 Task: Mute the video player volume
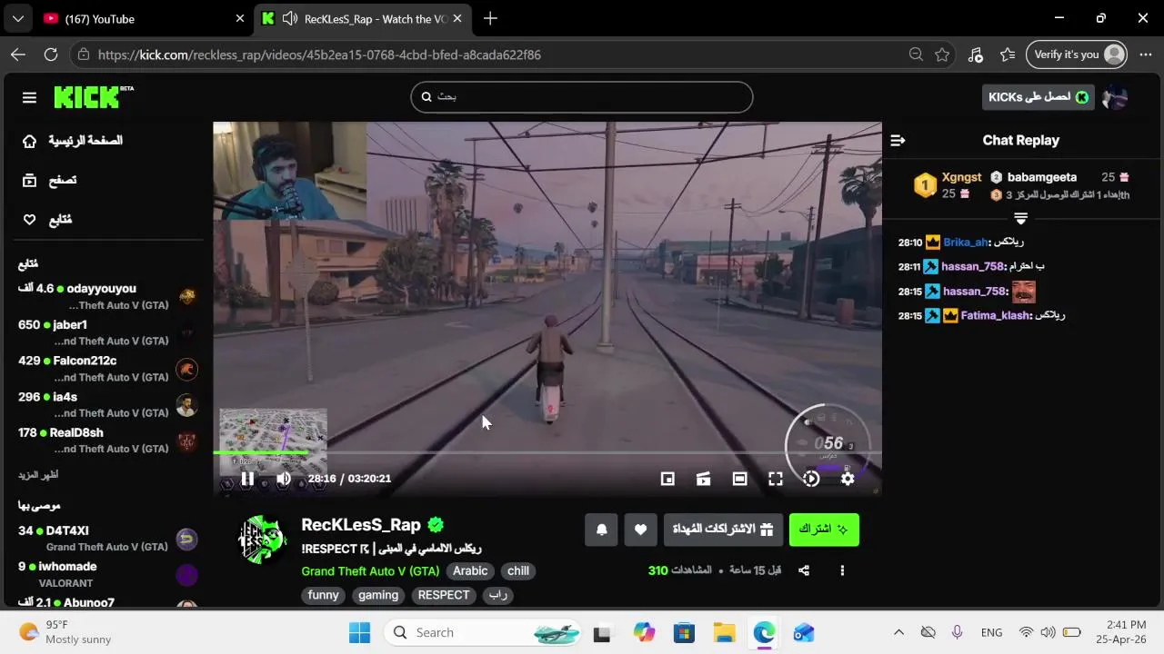tap(284, 479)
